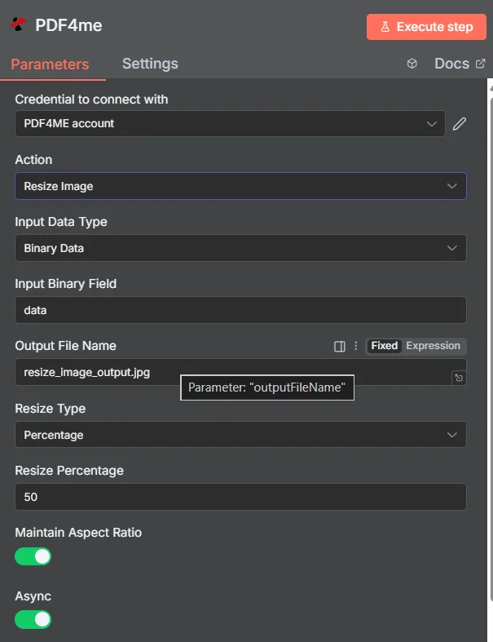Switch to the Settings tab
This screenshot has width=493, height=642.
point(150,64)
